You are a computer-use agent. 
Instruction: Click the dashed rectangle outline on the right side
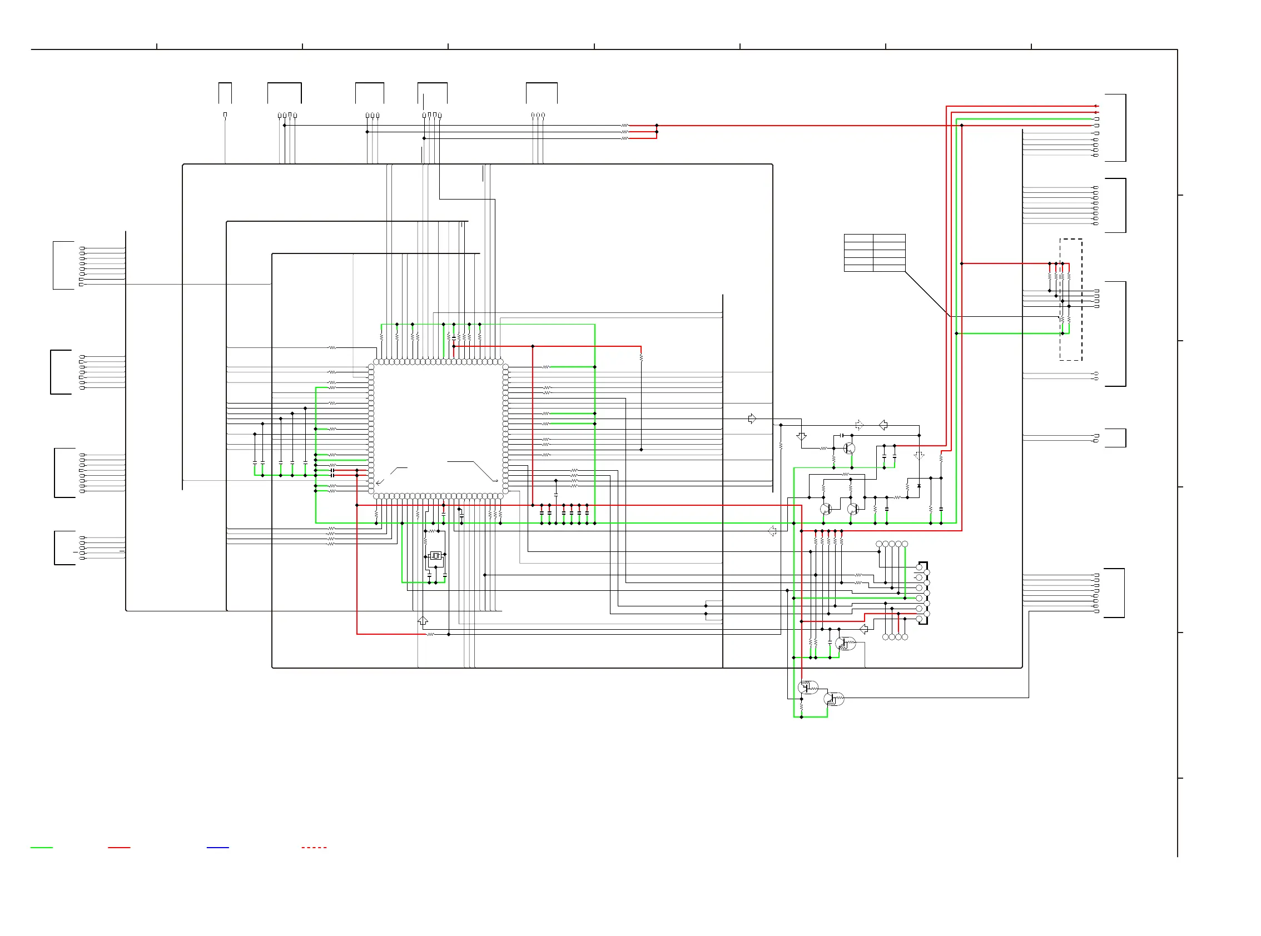(x=1071, y=299)
